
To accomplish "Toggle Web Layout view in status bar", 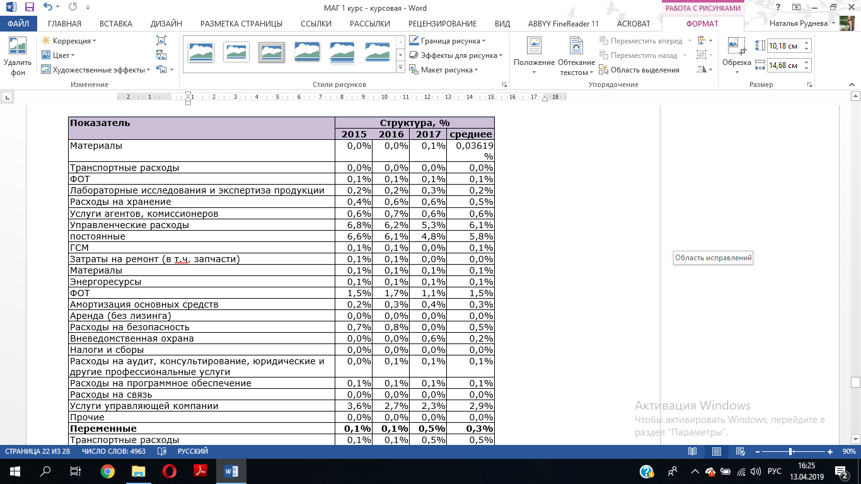I will point(741,452).
